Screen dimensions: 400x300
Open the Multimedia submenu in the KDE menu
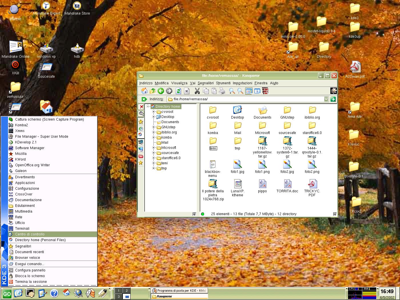pyautogui.click(x=53, y=211)
